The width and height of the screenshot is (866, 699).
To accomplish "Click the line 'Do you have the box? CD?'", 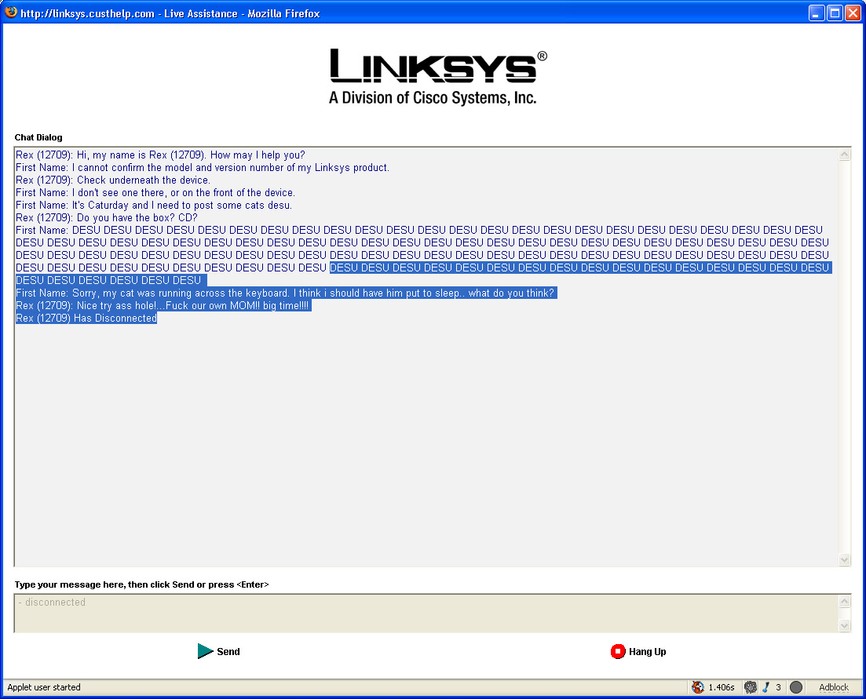I will (106, 217).
